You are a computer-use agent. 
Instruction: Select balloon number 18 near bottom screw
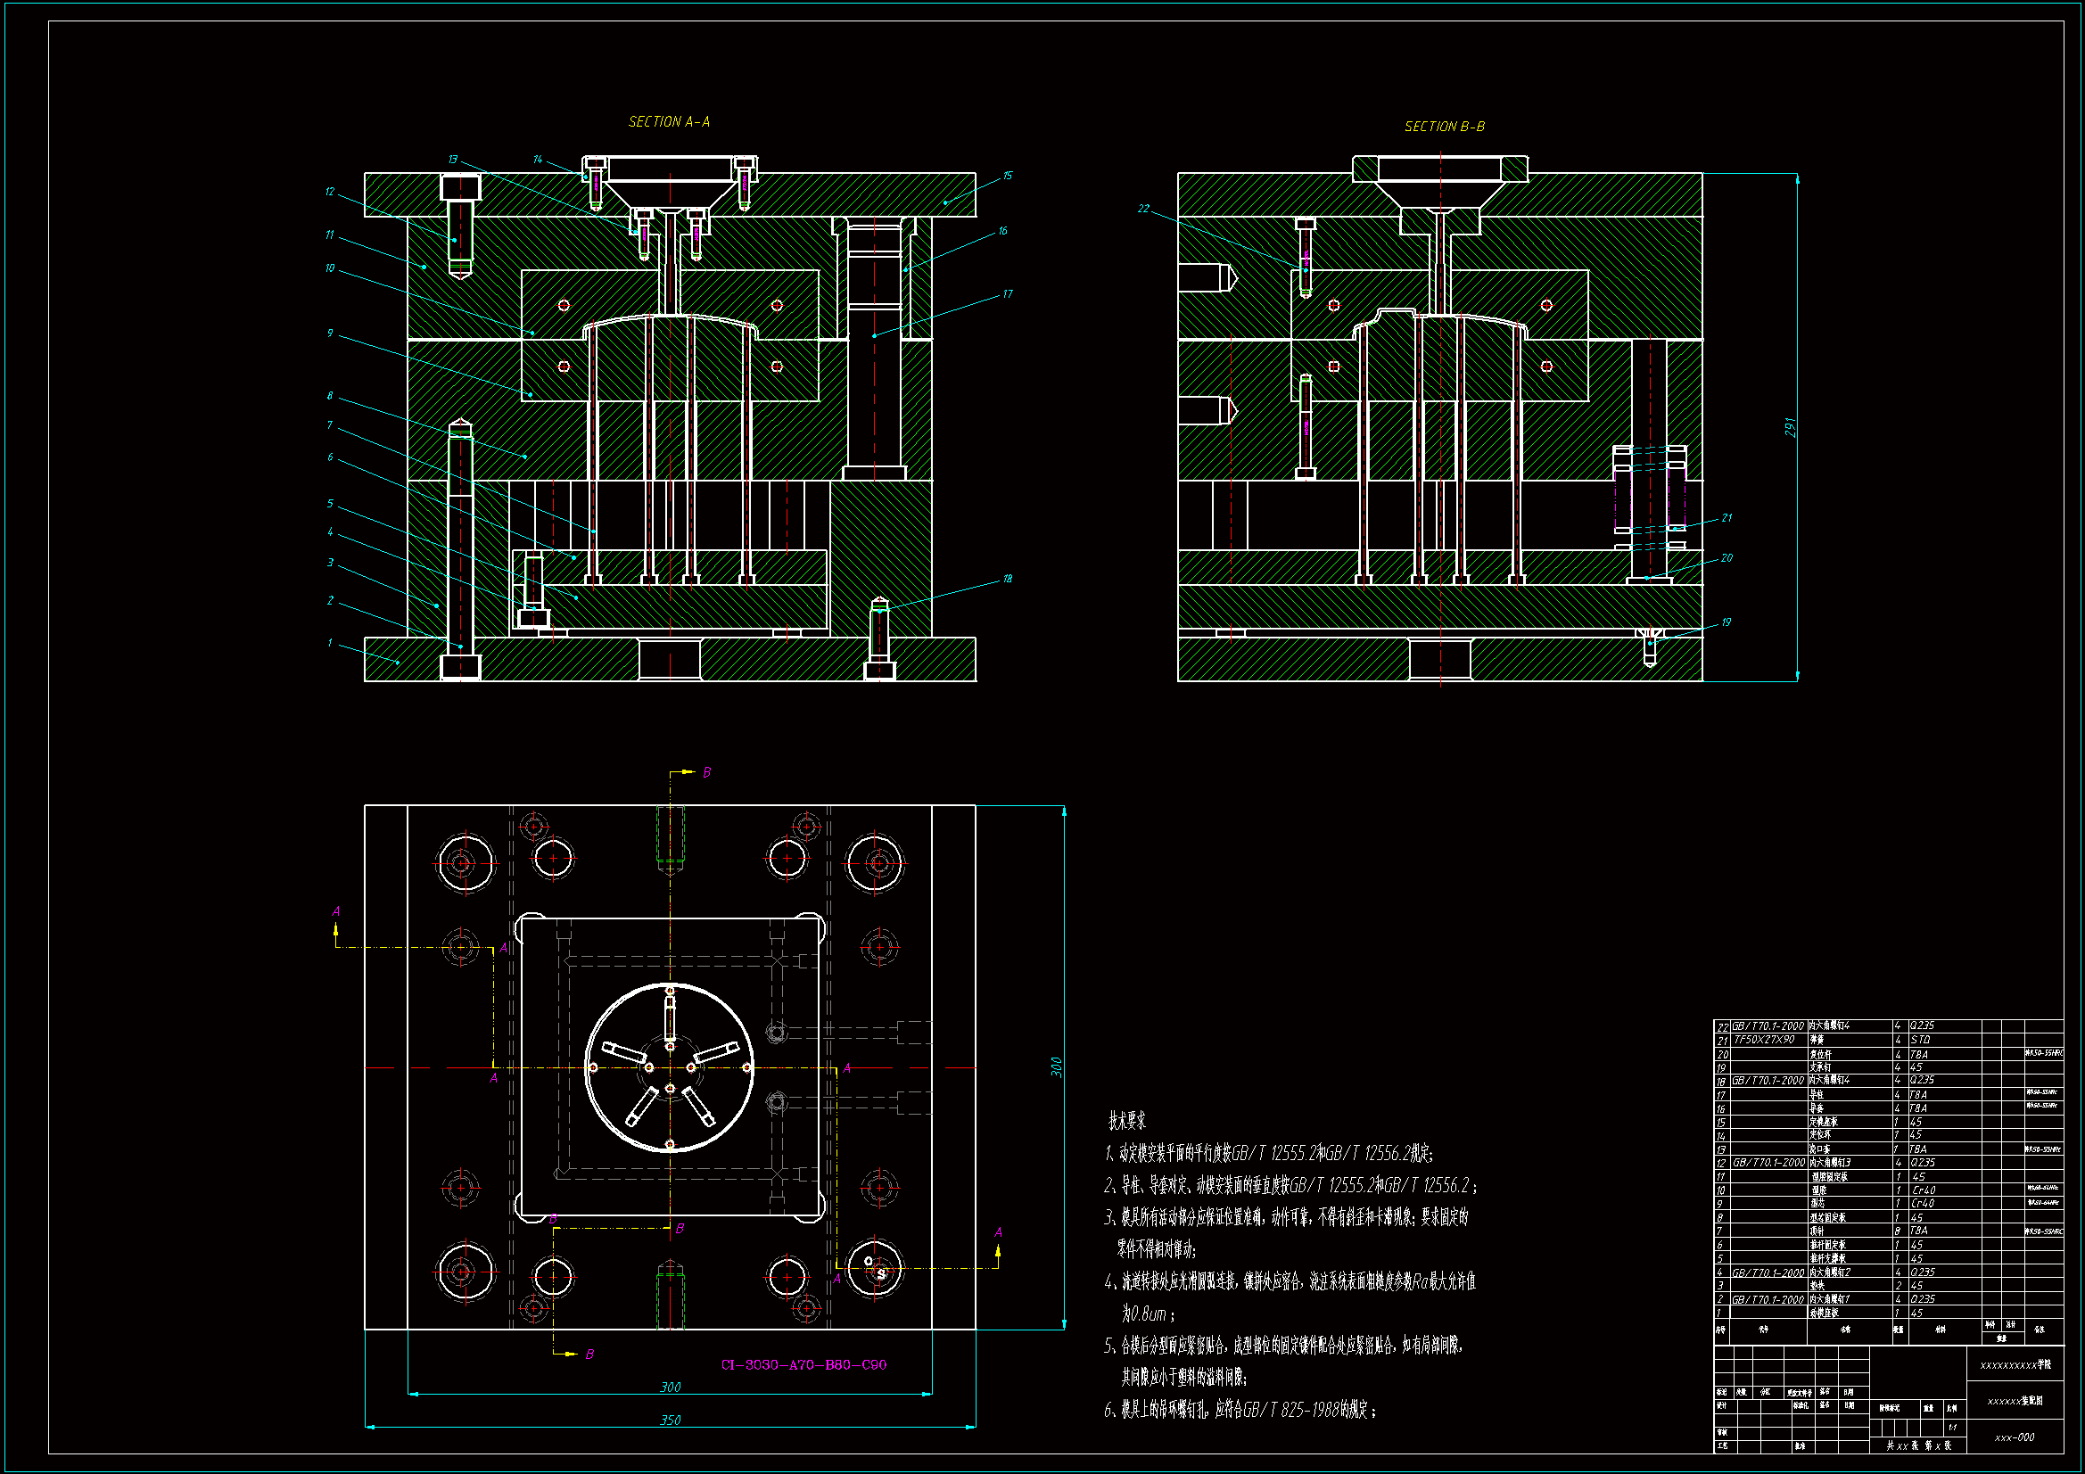point(1007,579)
